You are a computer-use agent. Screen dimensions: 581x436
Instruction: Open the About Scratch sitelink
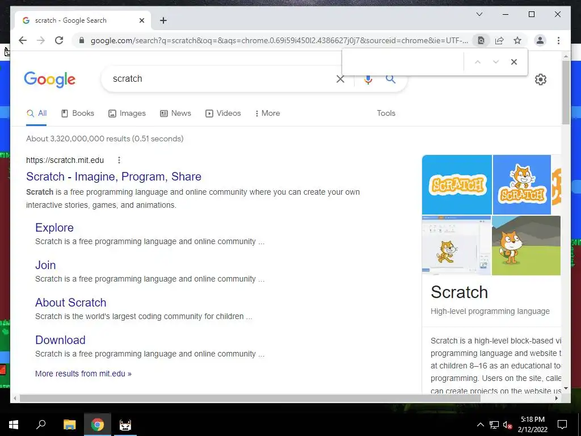pyautogui.click(x=71, y=303)
